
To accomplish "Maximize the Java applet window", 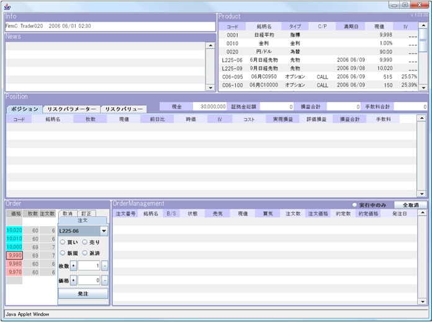I will tap(405, 5).
